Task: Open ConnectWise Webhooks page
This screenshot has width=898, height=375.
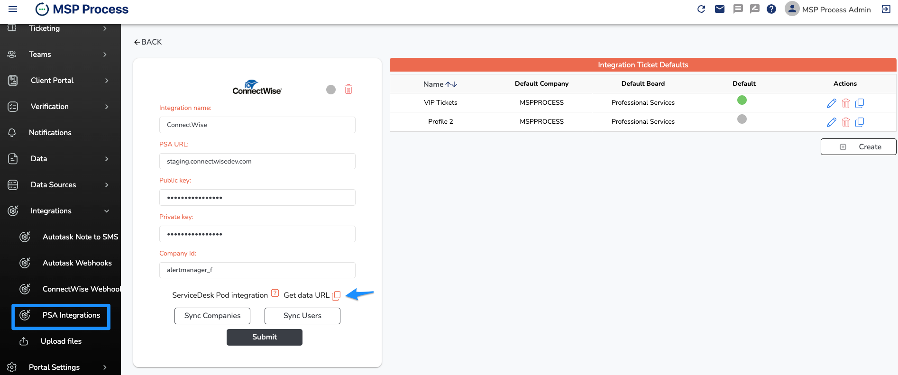Action: (x=82, y=289)
